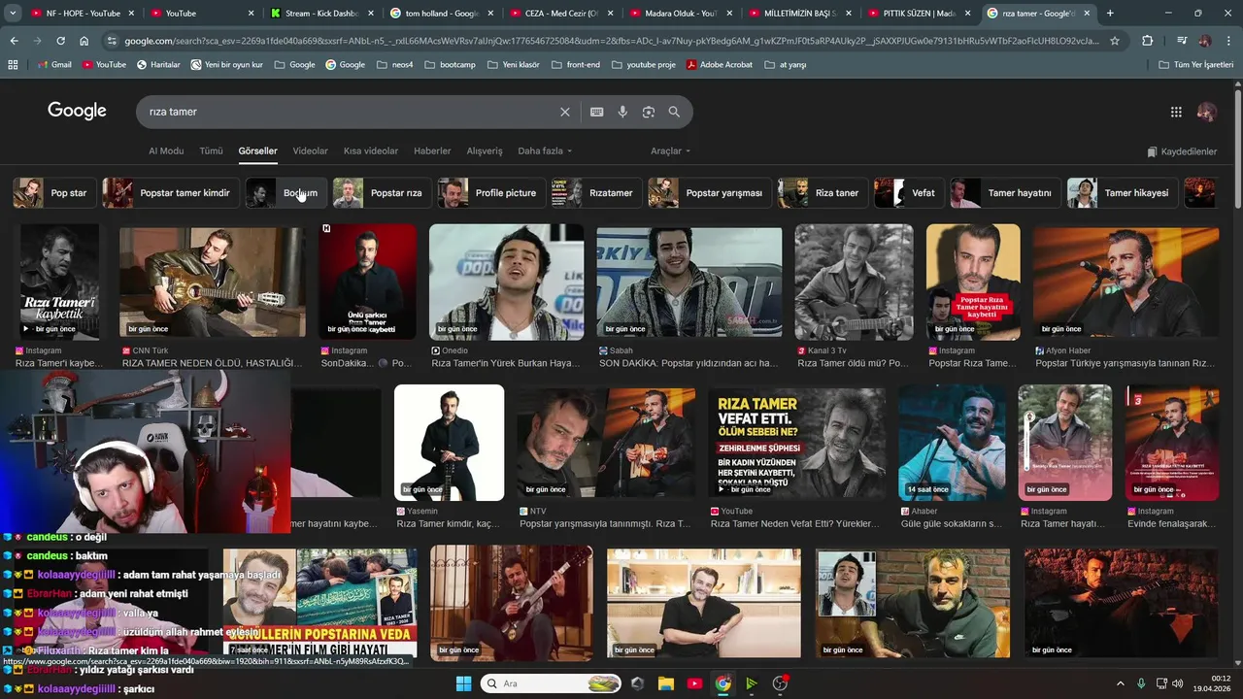Screen dimensions: 1243x699
Task: Open Google account profile picture
Action: coord(1207,112)
